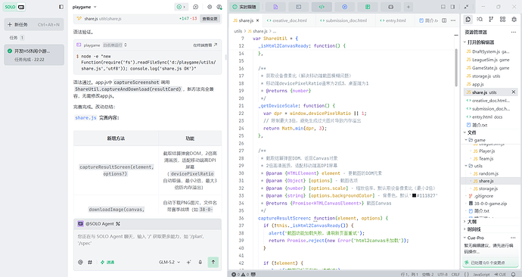The height and width of the screenshot is (277, 522).
Task: Click the split editor icon beside tabs
Action: (444, 20)
